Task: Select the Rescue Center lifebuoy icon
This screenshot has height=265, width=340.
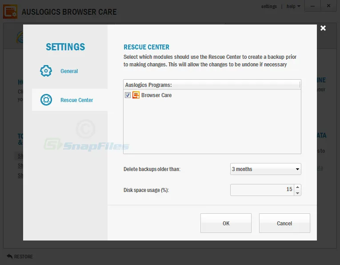Action: 46,100
